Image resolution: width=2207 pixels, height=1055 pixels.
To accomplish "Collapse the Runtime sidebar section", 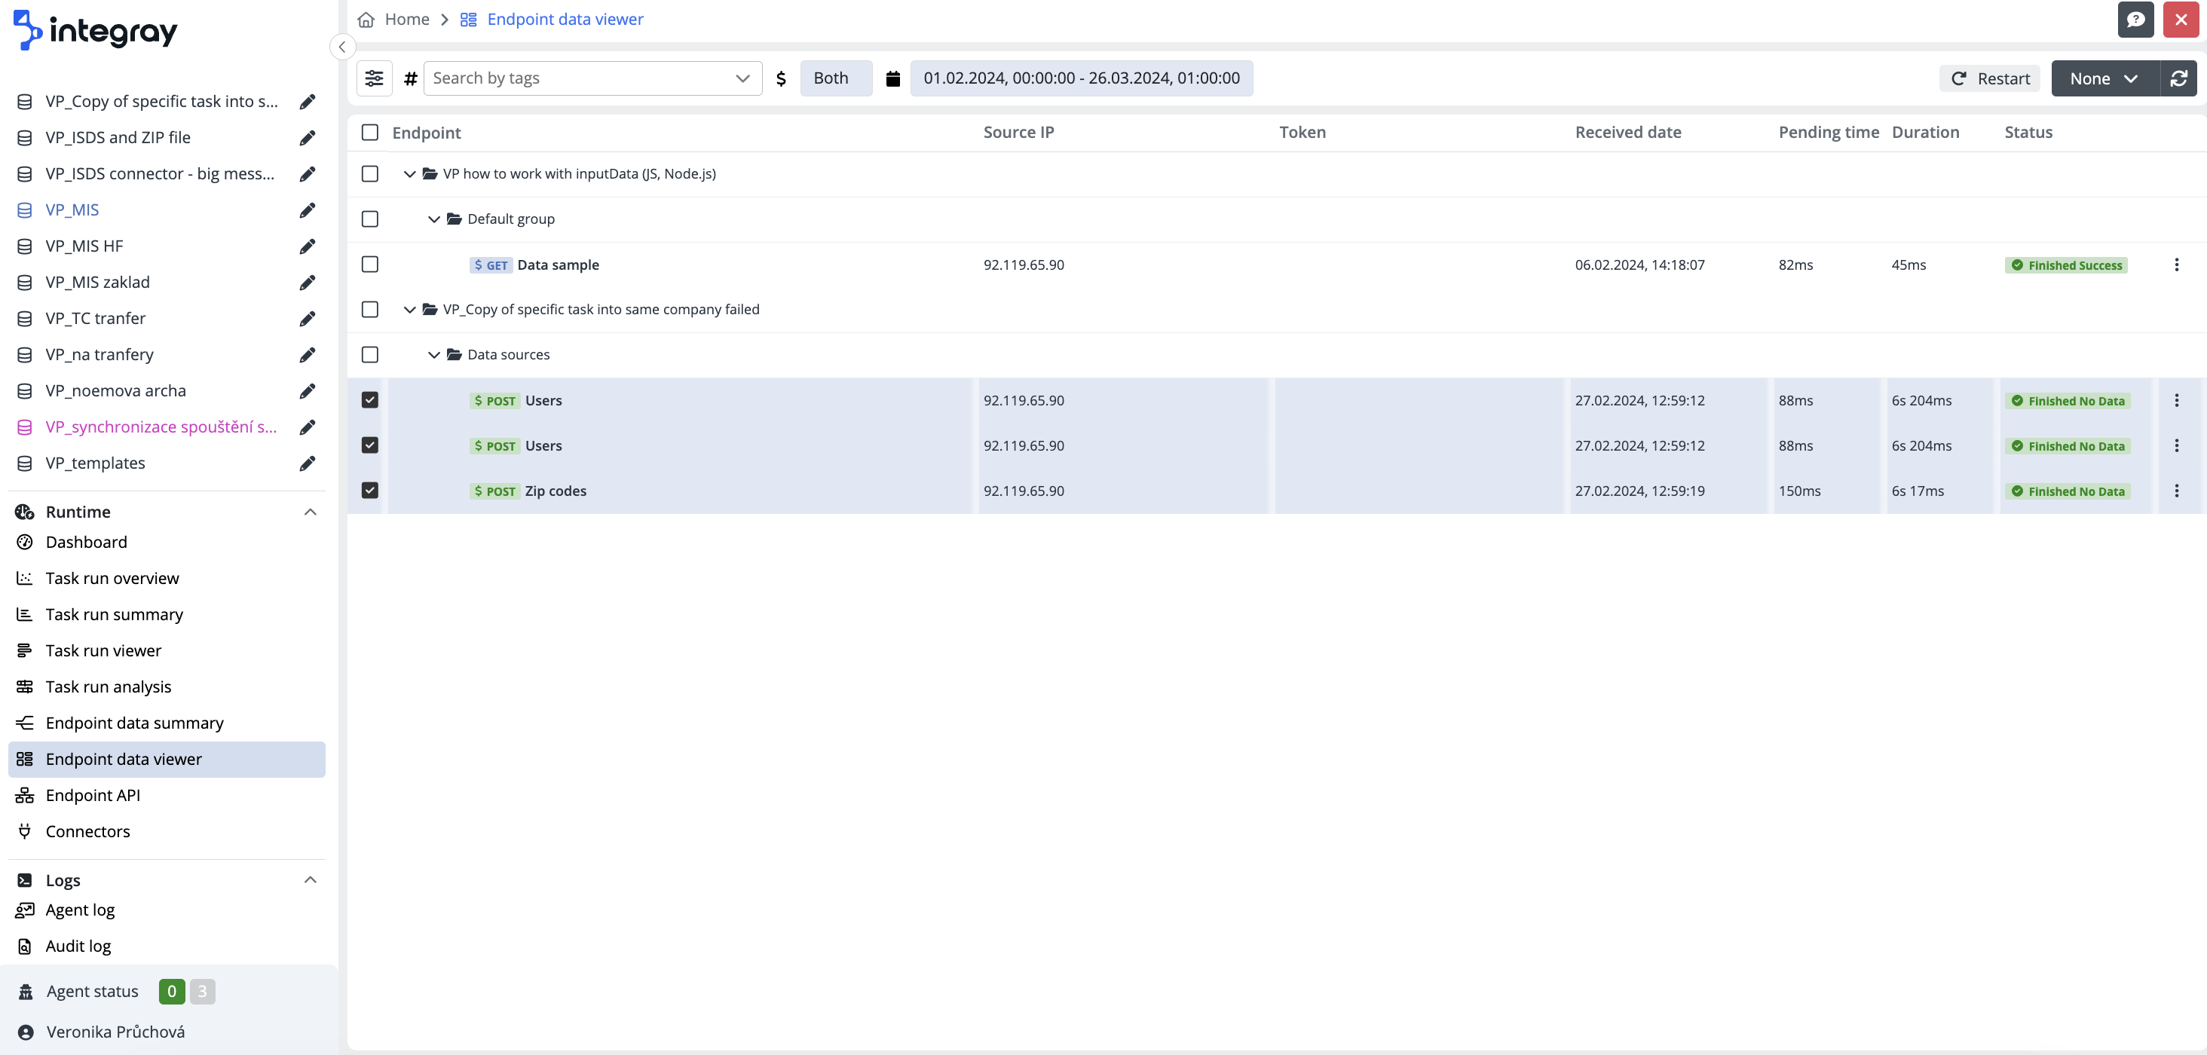I will click(310, 511).
